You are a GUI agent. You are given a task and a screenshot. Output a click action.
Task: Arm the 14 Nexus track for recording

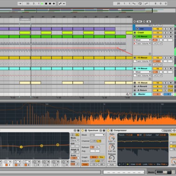(170, 69)
